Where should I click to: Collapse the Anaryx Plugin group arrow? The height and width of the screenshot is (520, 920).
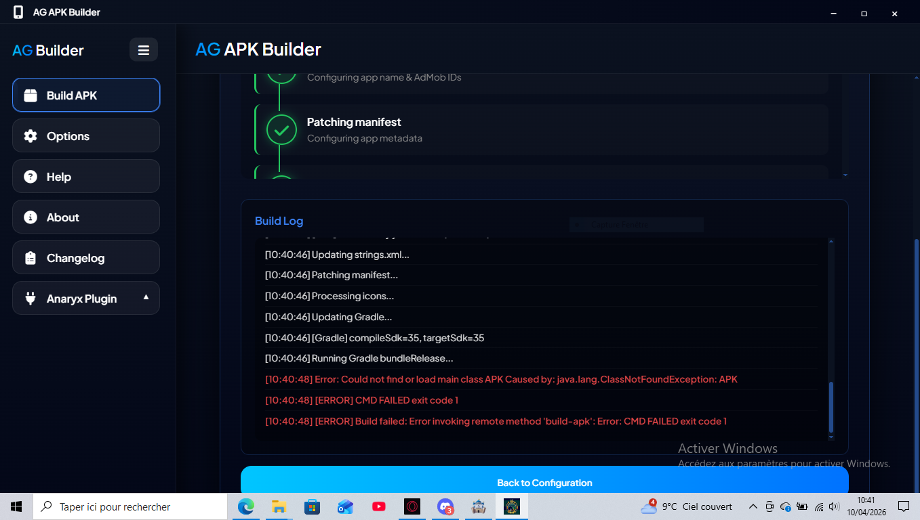click(146, 298)
